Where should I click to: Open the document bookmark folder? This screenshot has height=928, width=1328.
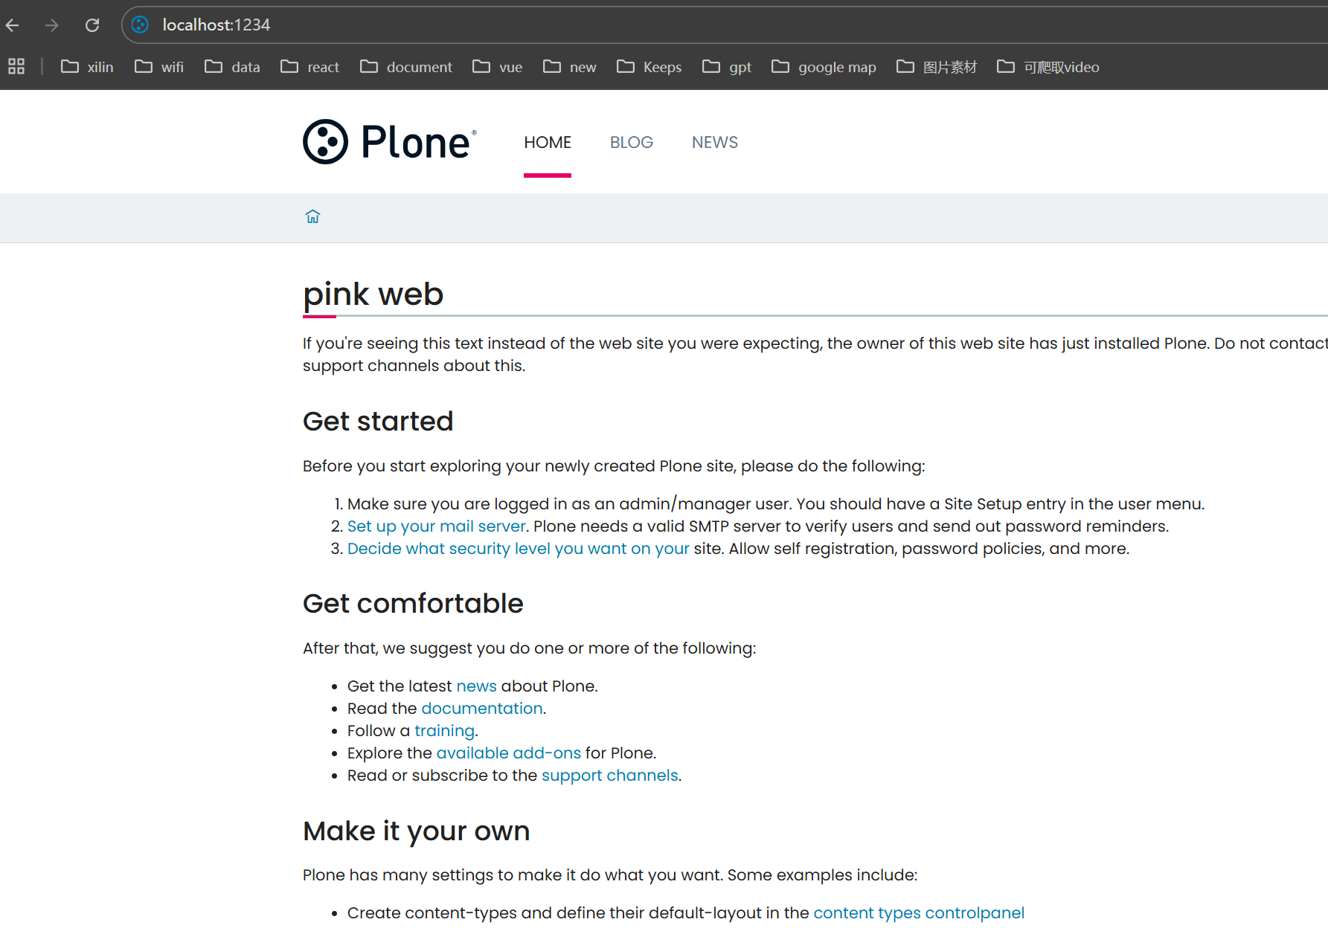(x=406, y=67)
